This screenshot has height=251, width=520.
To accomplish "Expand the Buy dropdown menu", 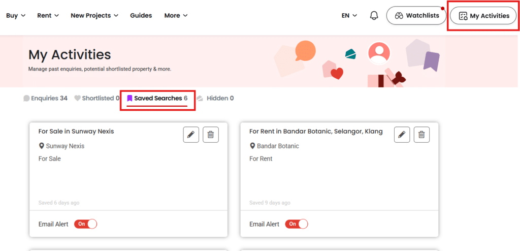I will [x=16, y=16].
